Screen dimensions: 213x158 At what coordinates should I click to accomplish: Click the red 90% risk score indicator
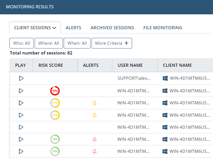pyautogui.click(x=55, y=91)
